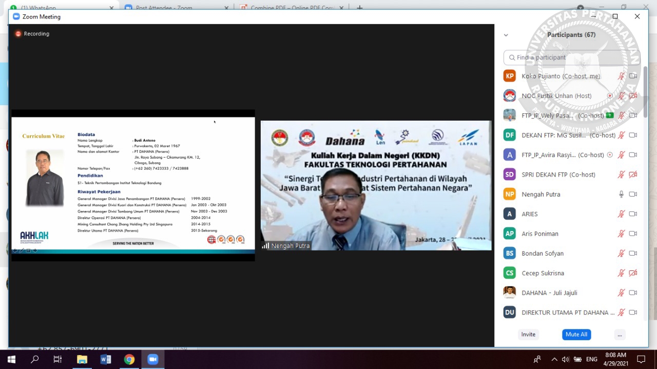Toggle video icon for Koko Pujianto

pos(633,76)
